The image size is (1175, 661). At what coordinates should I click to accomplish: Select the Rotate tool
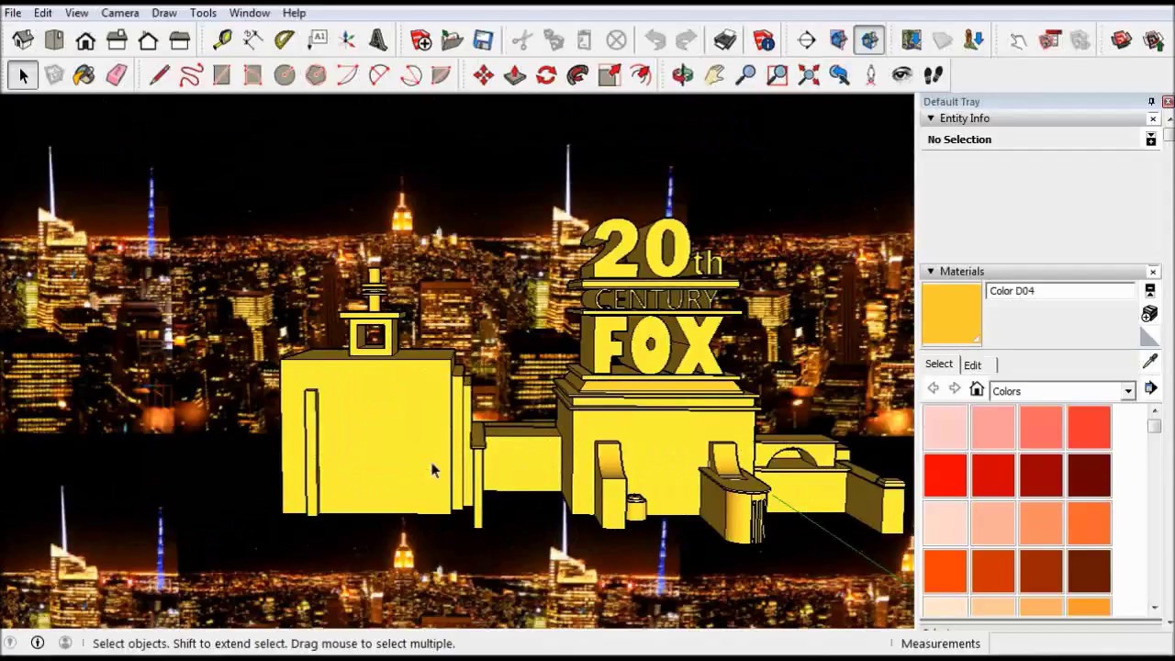pos(546,75)
